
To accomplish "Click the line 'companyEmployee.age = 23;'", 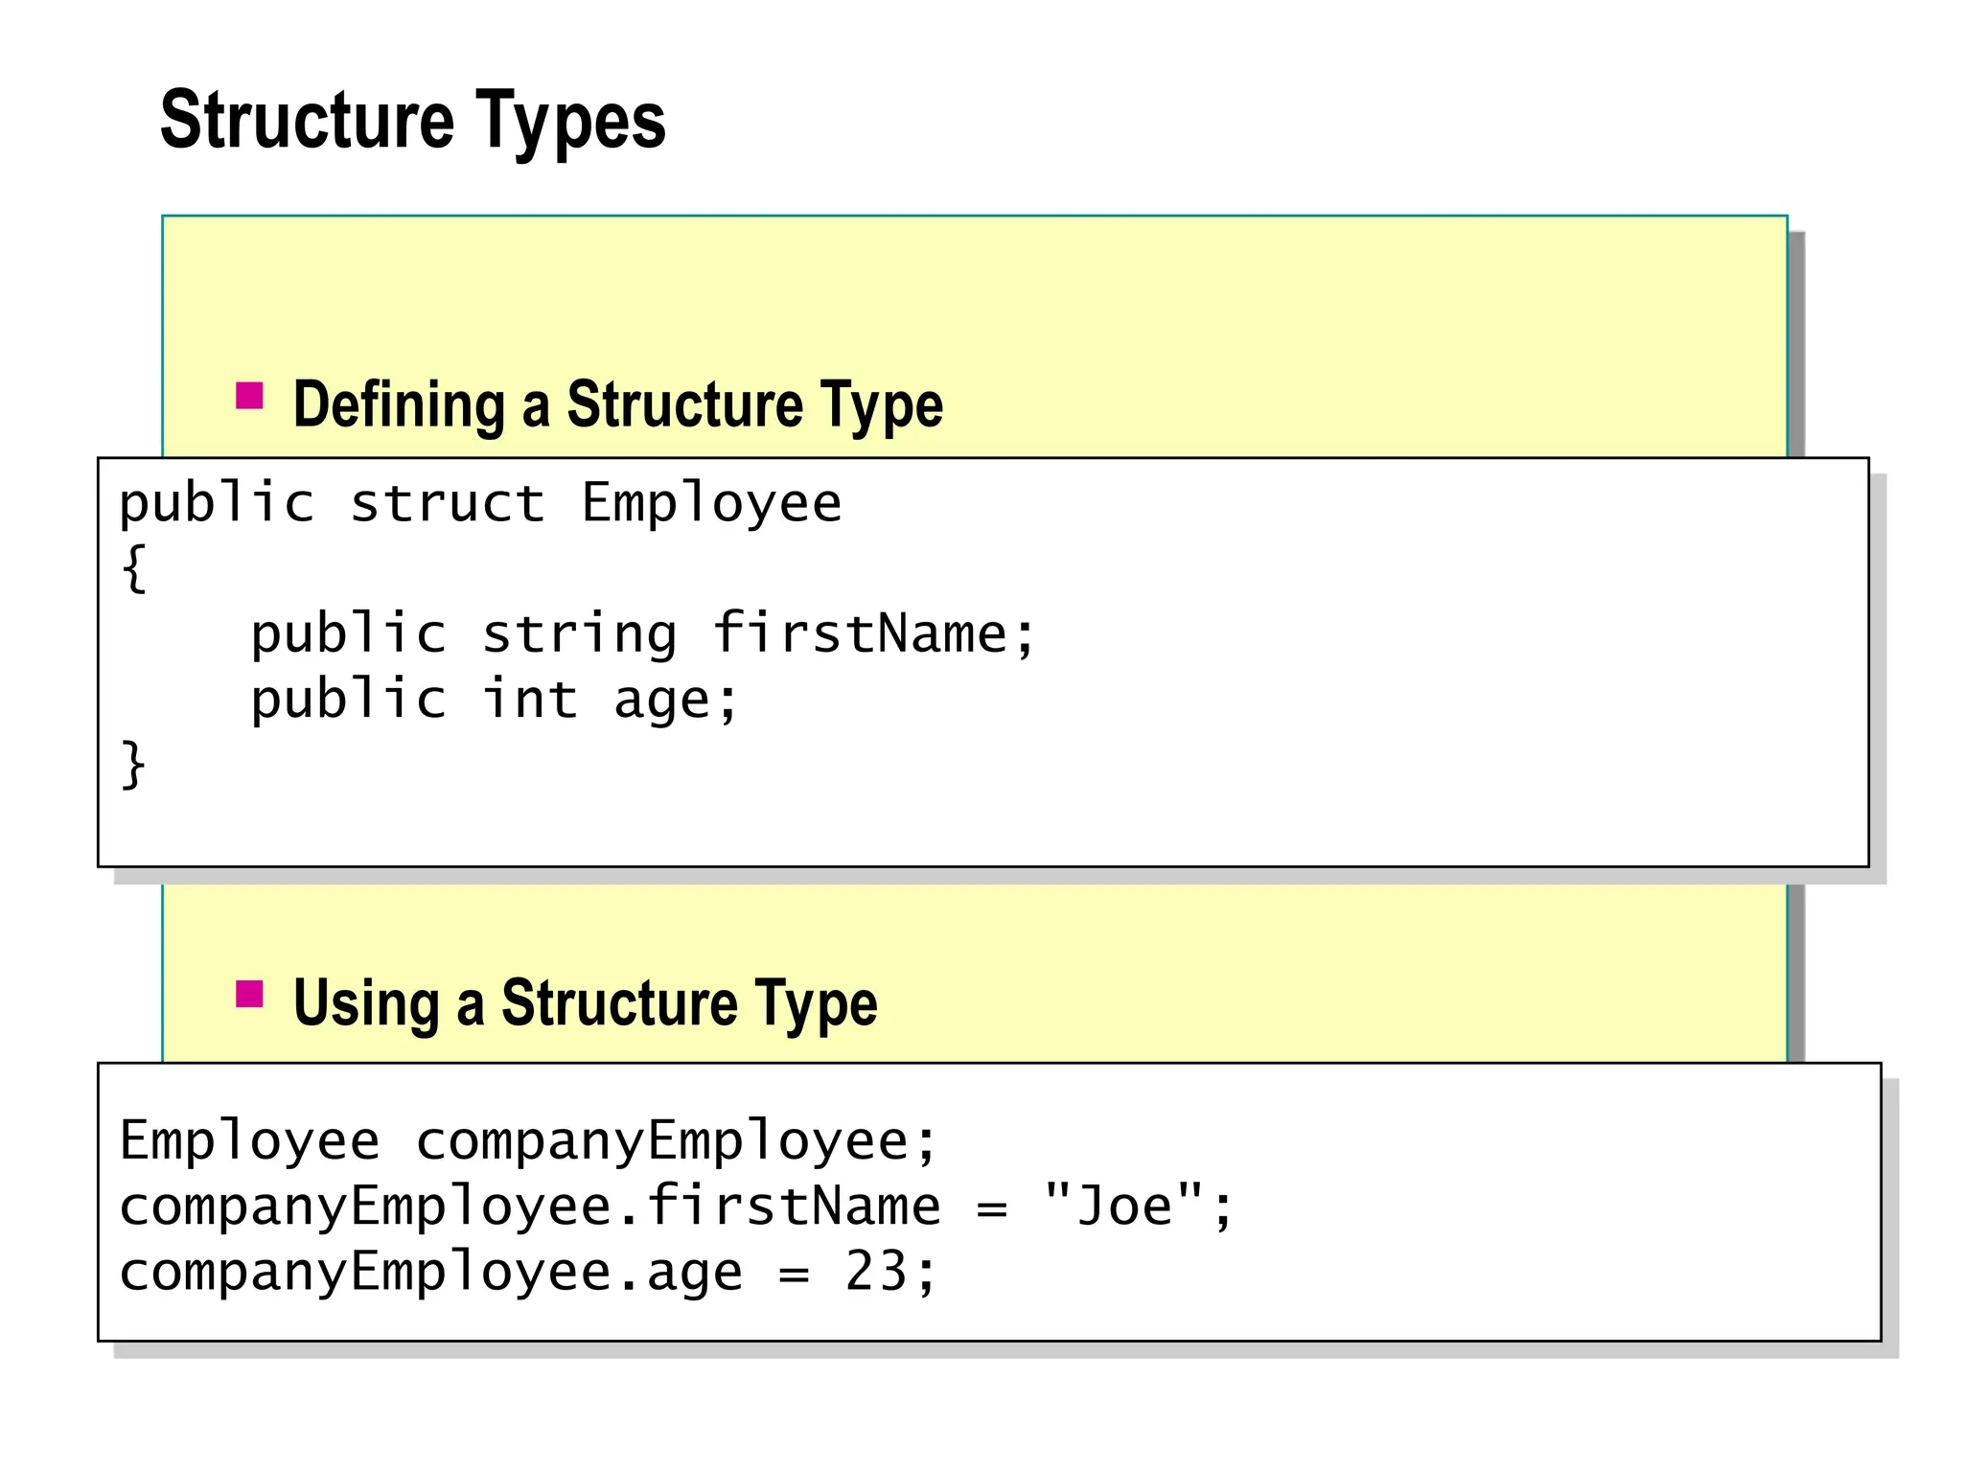I will [528, 1272].
